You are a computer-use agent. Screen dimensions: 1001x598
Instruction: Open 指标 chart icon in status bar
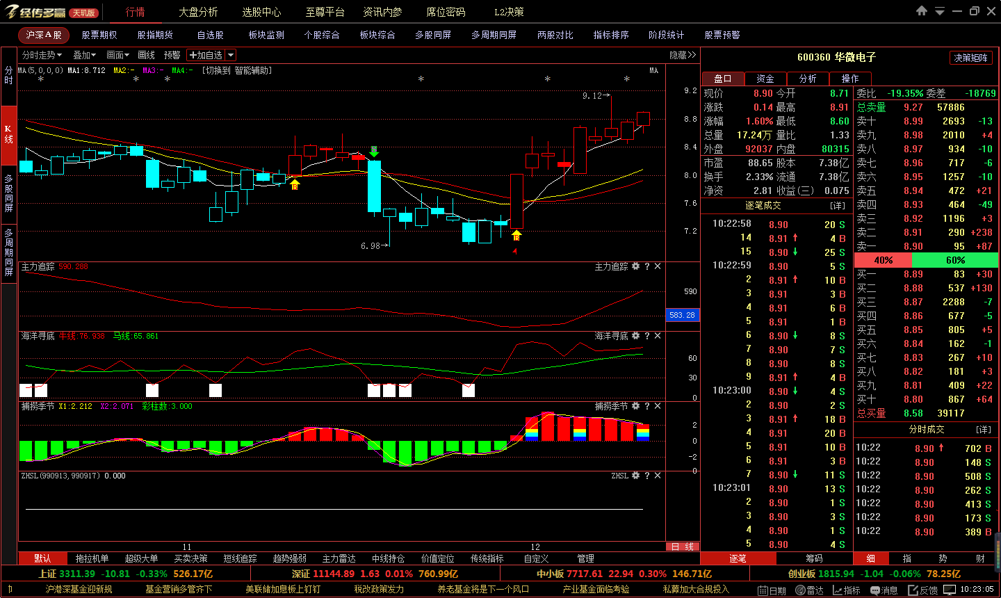click(847, 590)
